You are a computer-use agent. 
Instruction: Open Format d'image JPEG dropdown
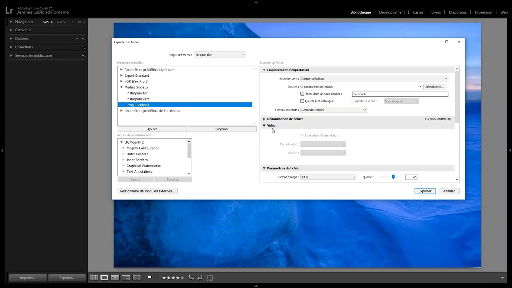click(328, 177)
